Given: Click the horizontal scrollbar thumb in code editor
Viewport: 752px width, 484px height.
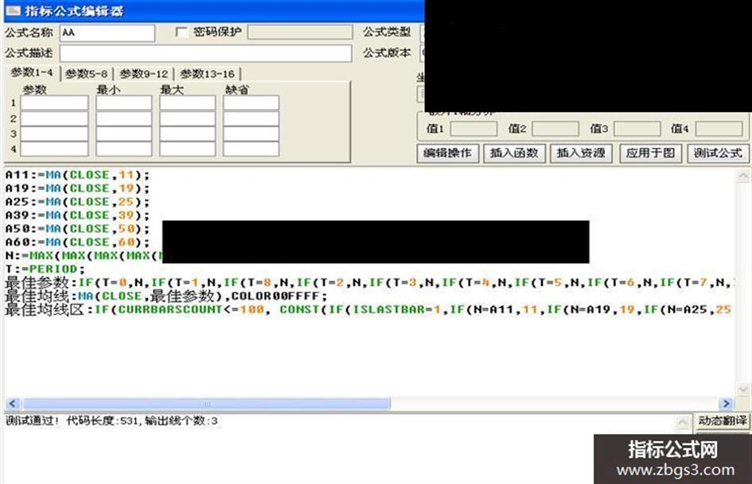Looking at the screenshot, I should click(206, 404).
